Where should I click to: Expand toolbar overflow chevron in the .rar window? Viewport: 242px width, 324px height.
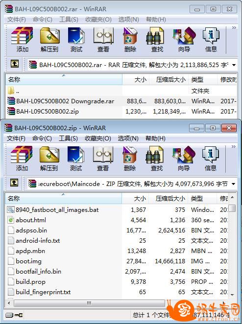point(234,27)
